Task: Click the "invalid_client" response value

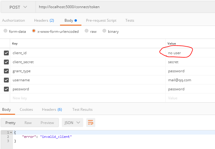Action: (56, 137)
